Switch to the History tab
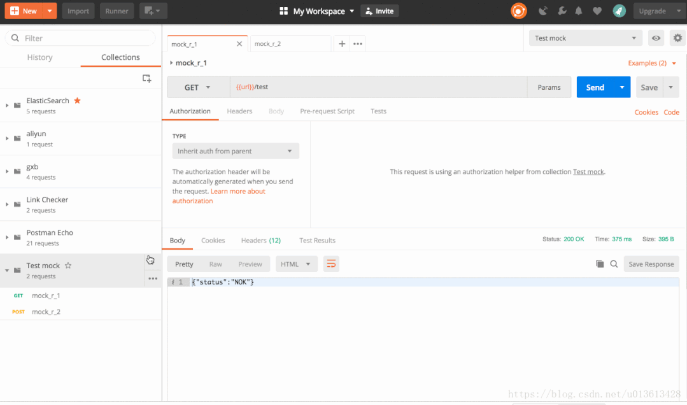The height and width of the screenshot is (405, 687). point(40,57)
